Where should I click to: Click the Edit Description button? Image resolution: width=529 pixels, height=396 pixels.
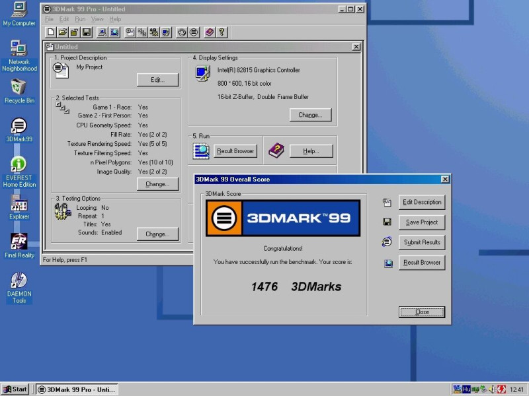click(x=422, y=203)
